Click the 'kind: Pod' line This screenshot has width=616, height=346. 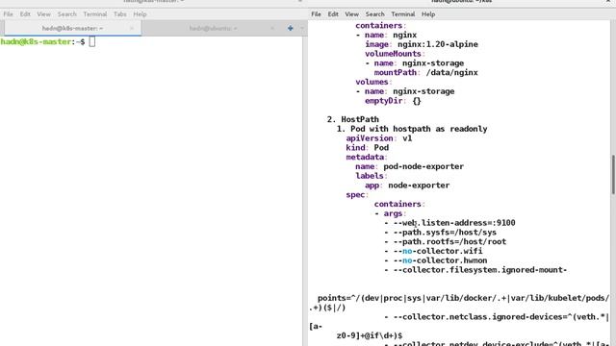pos(368,147)
